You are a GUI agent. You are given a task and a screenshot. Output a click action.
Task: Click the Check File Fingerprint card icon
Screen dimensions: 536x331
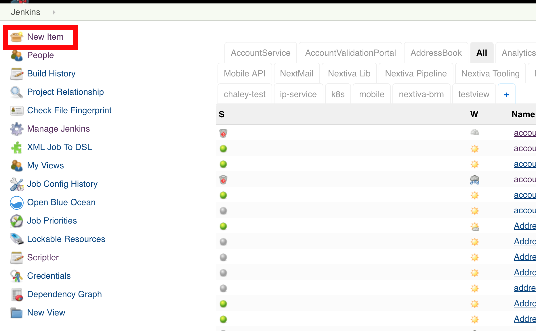16,111
